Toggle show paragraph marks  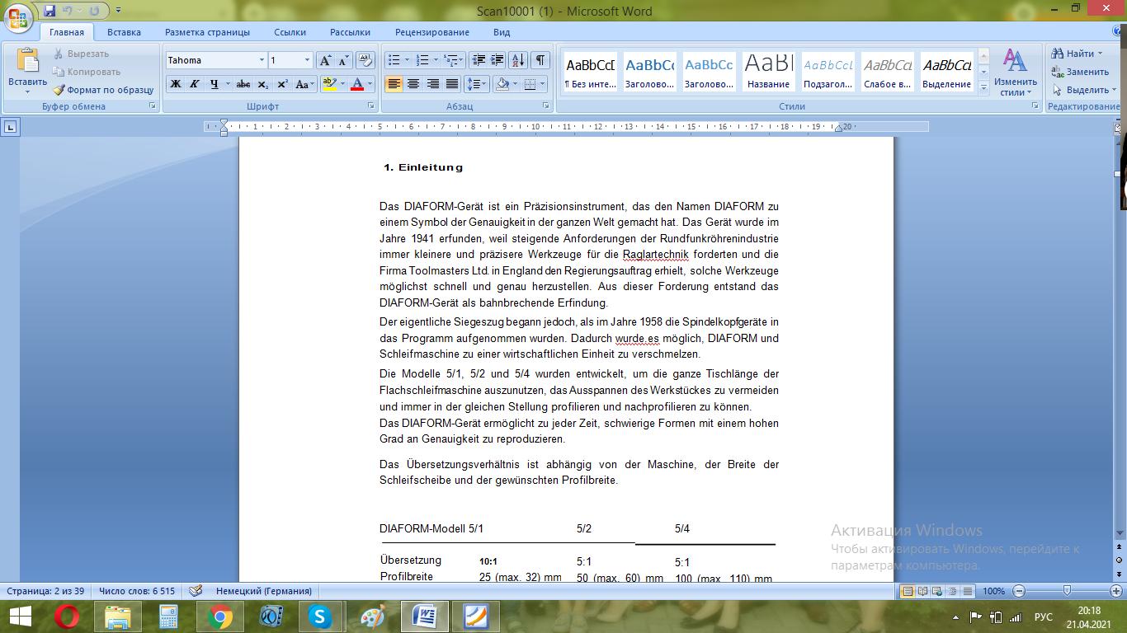click(540, 60)
